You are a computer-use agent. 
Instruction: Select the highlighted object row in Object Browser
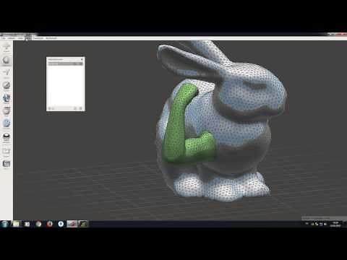[x=65, y=64]
